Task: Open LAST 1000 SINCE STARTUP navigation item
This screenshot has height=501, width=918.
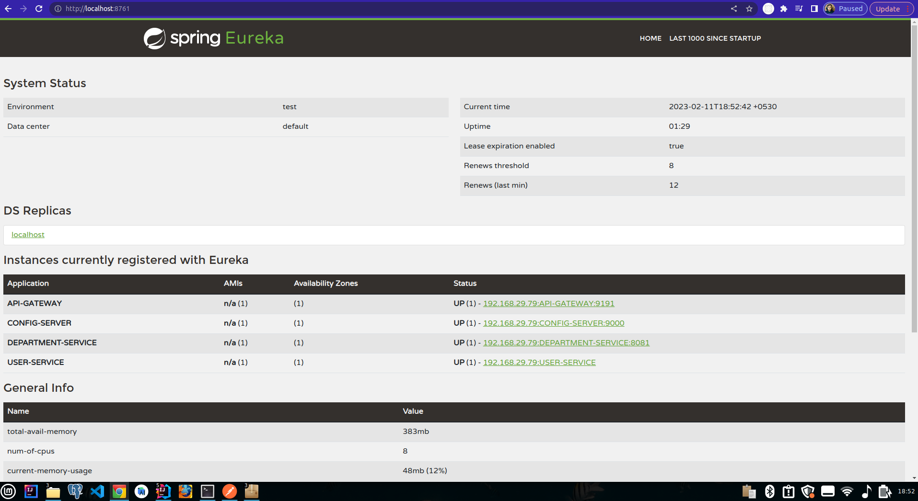Action: coord(715,38)
